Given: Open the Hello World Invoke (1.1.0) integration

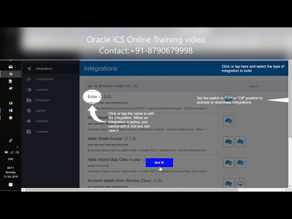Looking at the screenshot, I should pyautogui.click(x=112, y=139).
